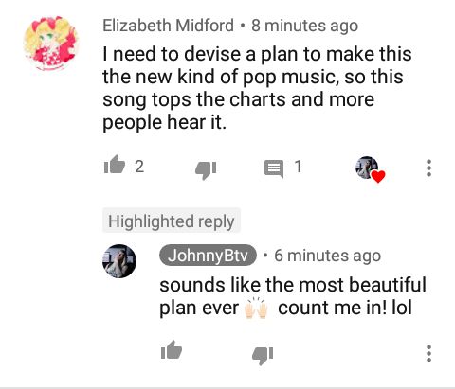The height and width of the screenshot is (389, 455).
Task: Click the Elizabeth Midford username
Action: [168, 26]
